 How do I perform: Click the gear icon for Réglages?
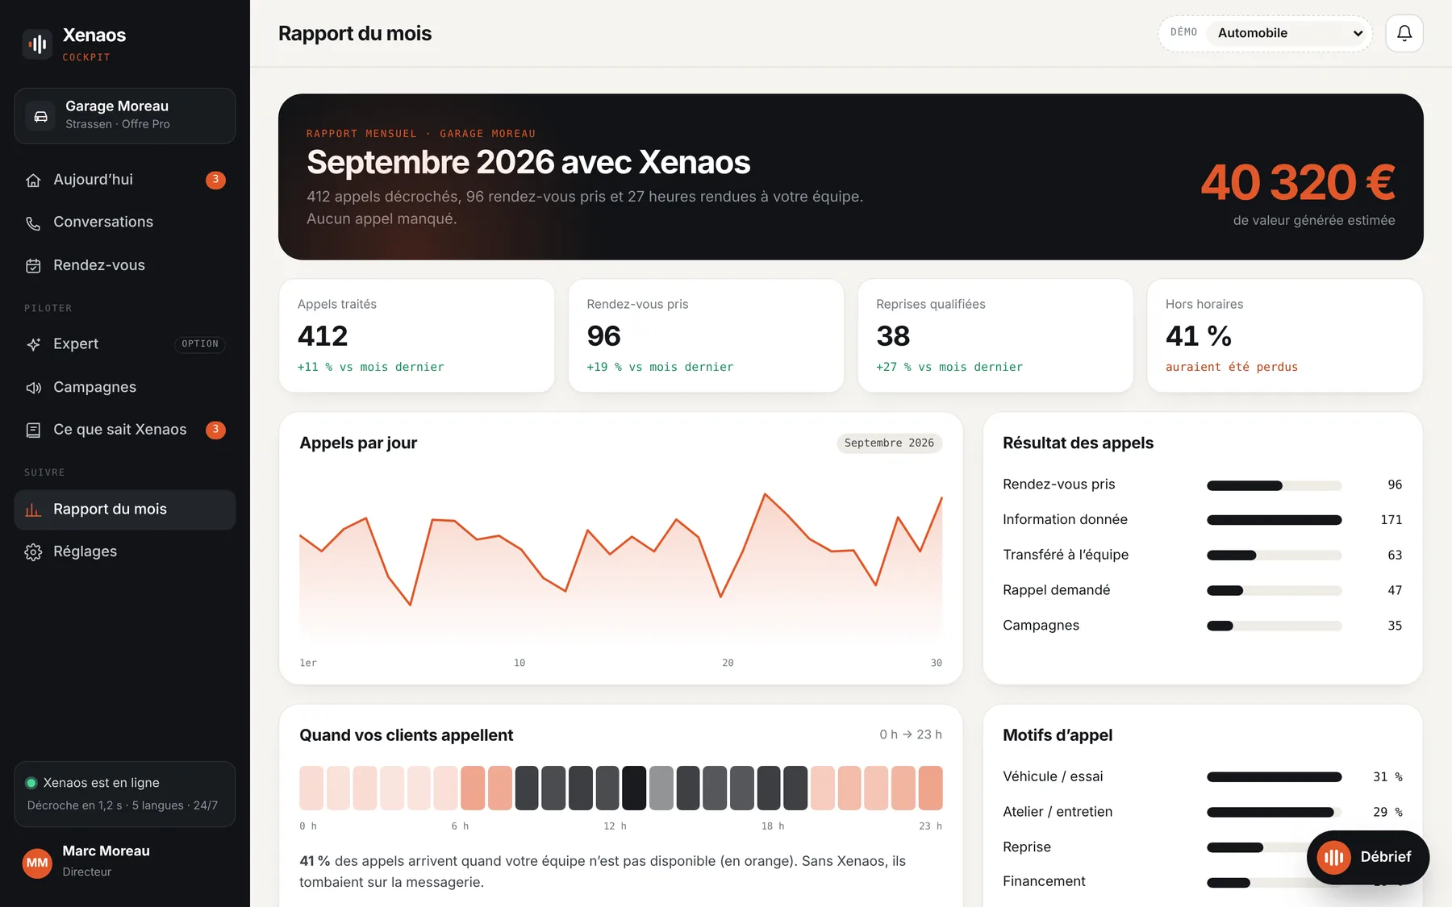pyautogui.click(x=33, y=552)
